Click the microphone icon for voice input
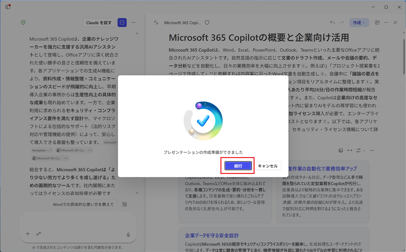 (127, 234)
